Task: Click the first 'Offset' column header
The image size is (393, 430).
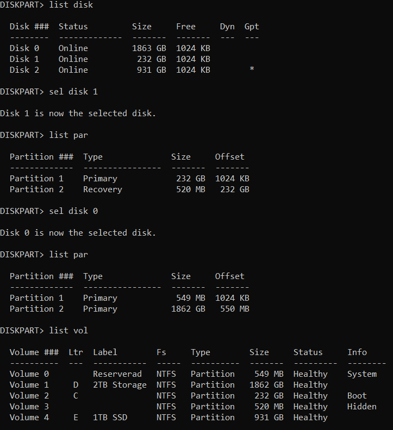Action: [x=229, y=157]
